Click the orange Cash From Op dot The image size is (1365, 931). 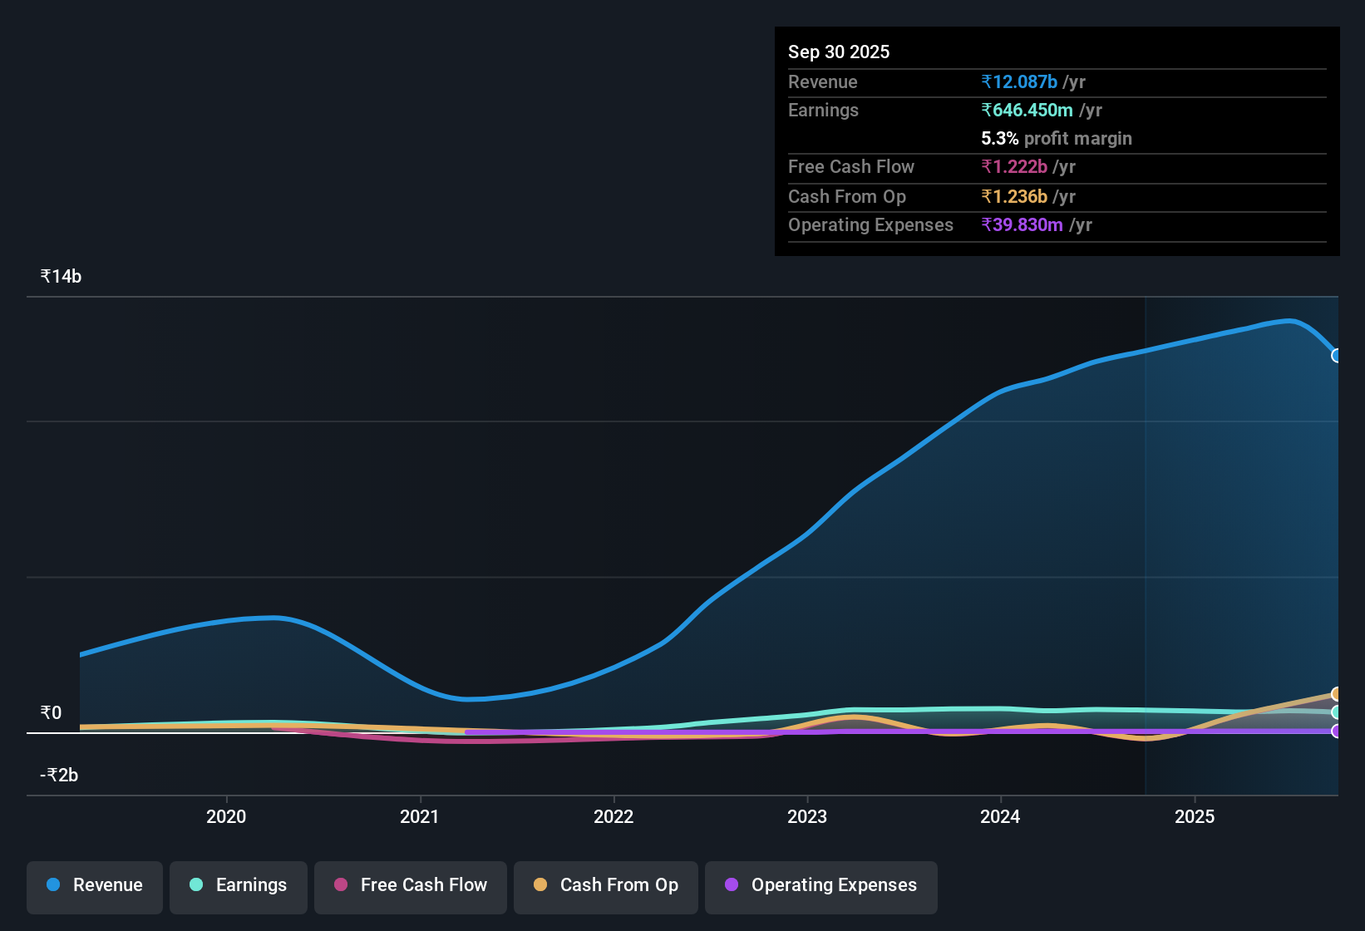[x=540, y=885]
